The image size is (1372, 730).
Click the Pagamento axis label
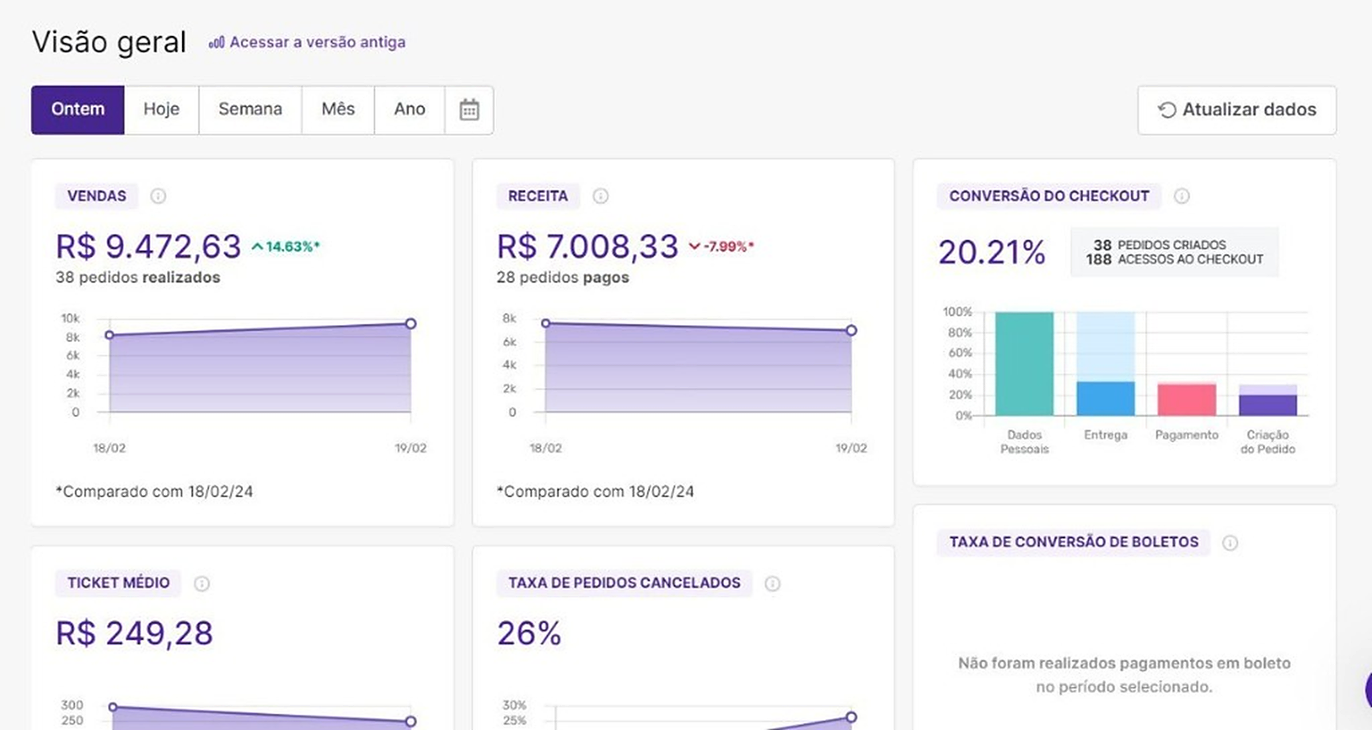tap(1186, 435)
